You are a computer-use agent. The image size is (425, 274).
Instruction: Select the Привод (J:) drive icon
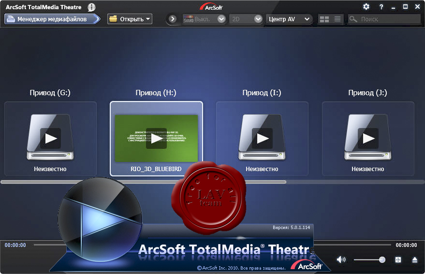368,137
